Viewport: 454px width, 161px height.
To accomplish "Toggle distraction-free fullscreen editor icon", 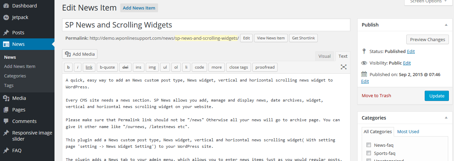I will 344,67.
